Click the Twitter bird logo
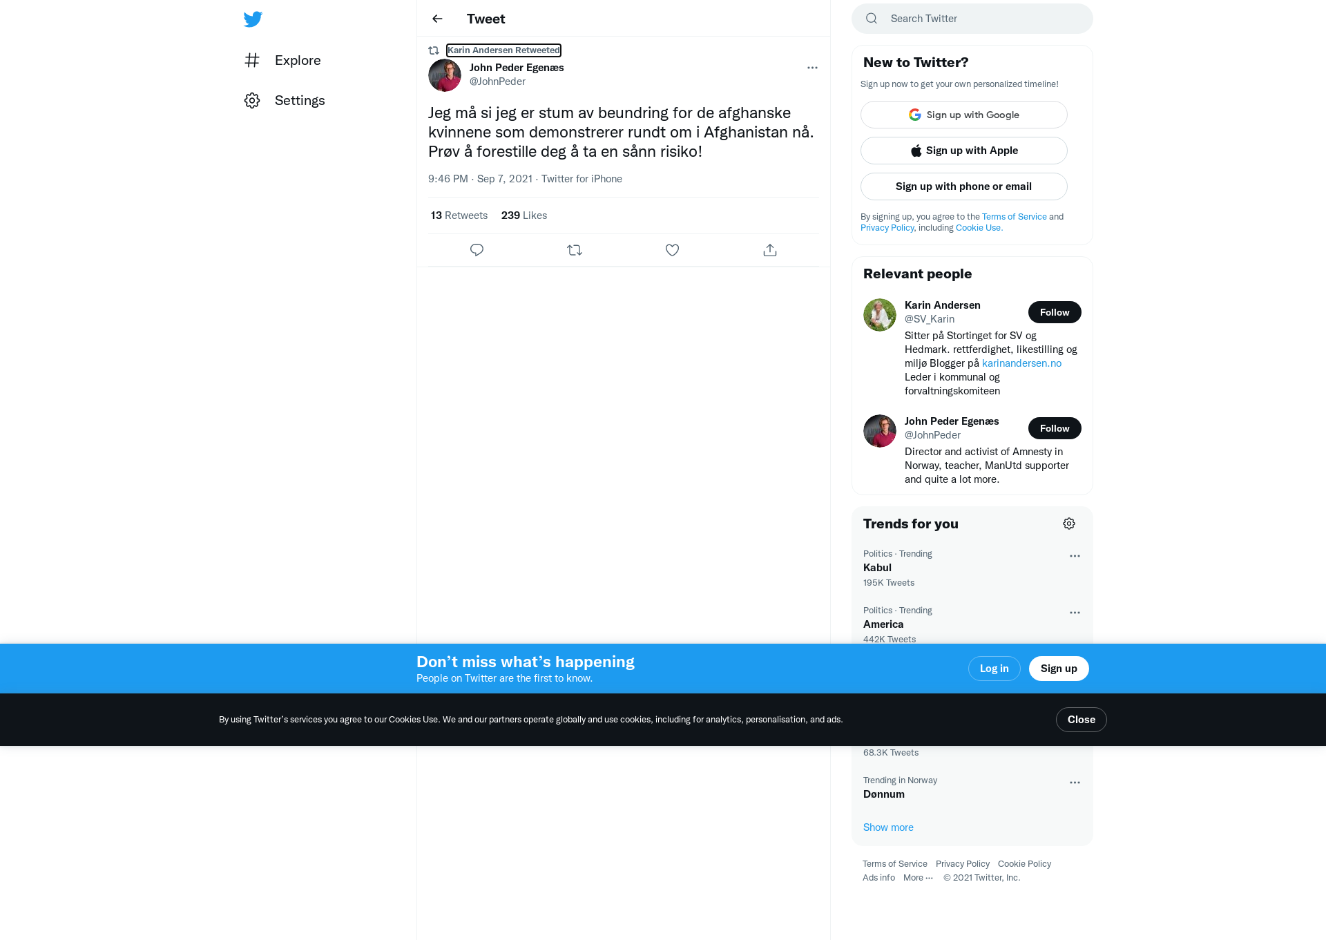The image size is (1326, 940). click(253, 19)
